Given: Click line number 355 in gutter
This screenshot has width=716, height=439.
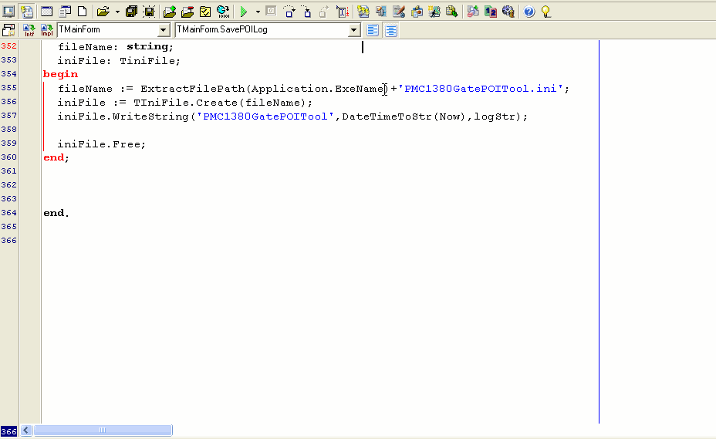Looking at the screenshot, I should [8, 88].
